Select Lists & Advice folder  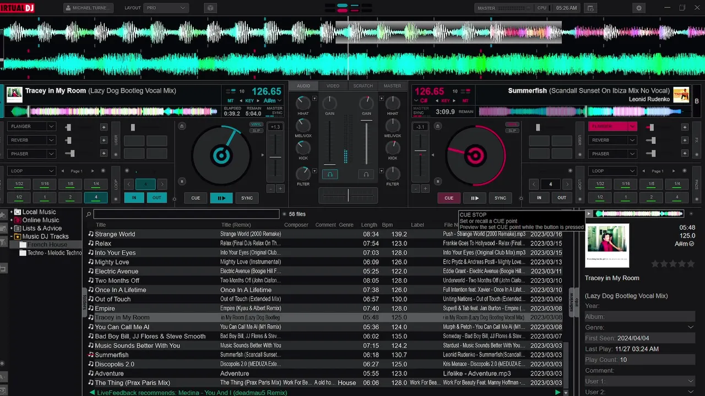[x=42, y=228]
